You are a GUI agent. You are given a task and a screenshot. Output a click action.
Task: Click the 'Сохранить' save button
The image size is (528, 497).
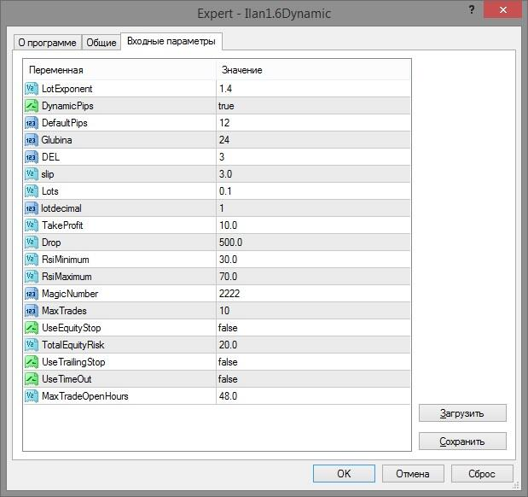coord(462,441)
